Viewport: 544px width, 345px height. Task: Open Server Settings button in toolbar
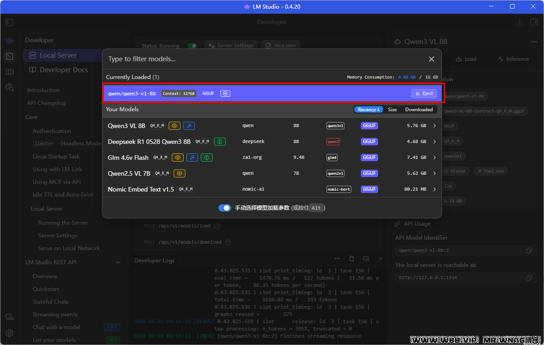pyautogui.click(x=231, y=45)
